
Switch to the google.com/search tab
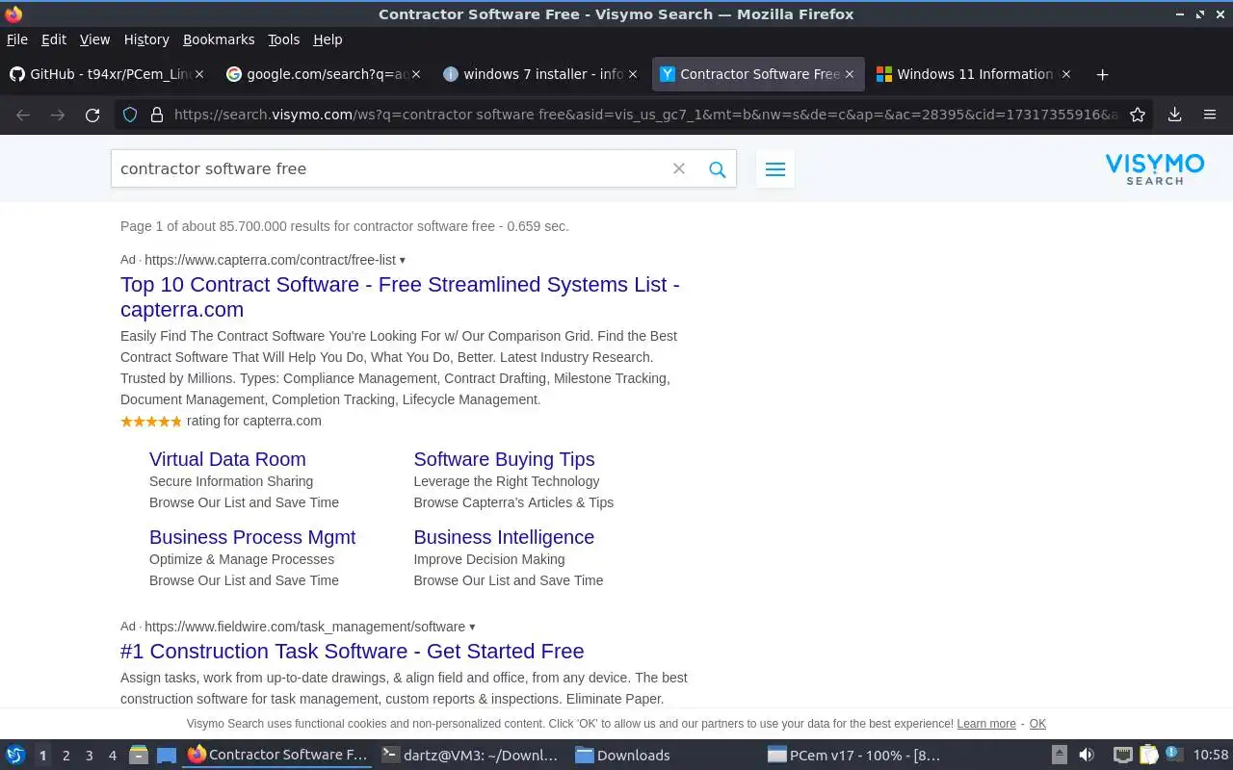pyautogui.click(x=323, y=74)
